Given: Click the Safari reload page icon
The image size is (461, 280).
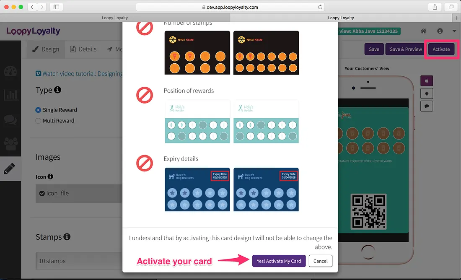Looking at the screenshot, I should point(320,7).
